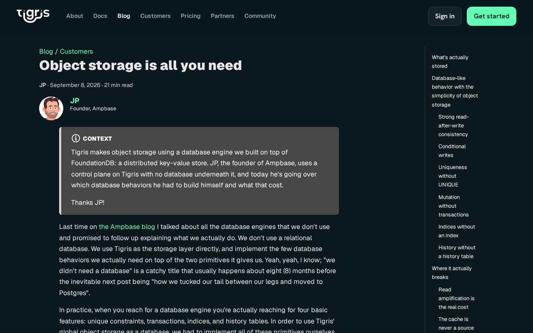The image size is (533, 333).
Task: Jump to "Conditional writes" section
Action: (452, 151)
